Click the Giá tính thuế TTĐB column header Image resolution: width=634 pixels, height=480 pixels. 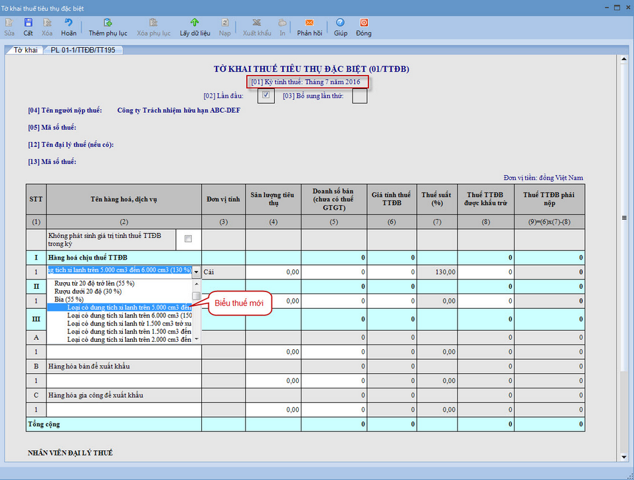click(x=392, y=199)
